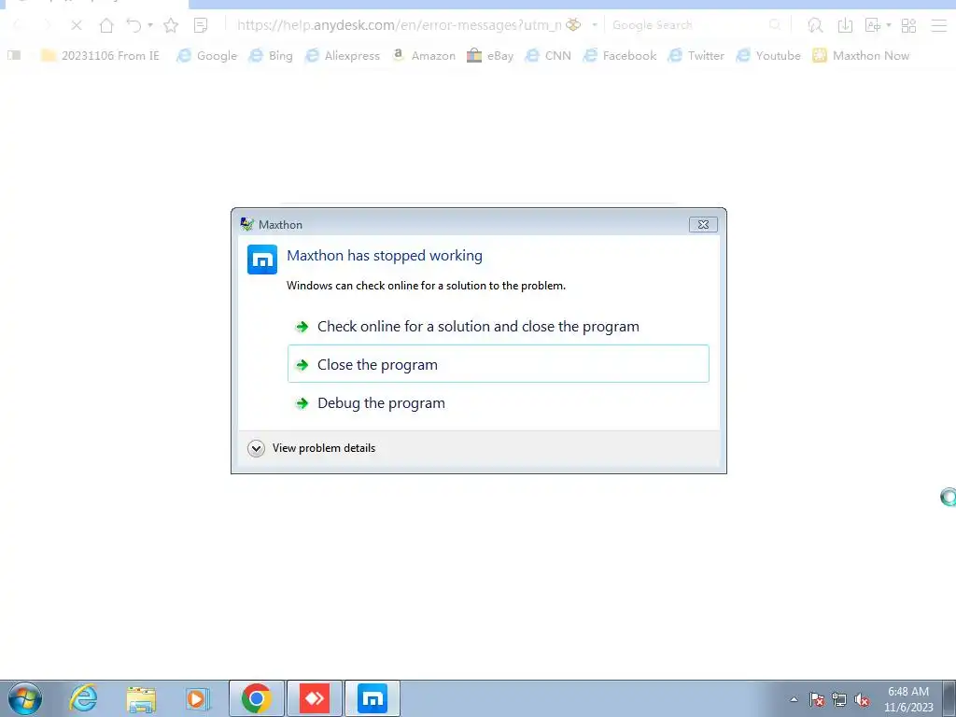Click the undo/restore closed tab icon
Viewport: 956px width, 717px height.
point(134,25)
